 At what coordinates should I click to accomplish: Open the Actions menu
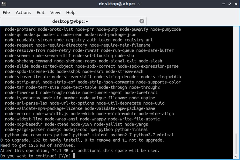[x=23, y=13]
